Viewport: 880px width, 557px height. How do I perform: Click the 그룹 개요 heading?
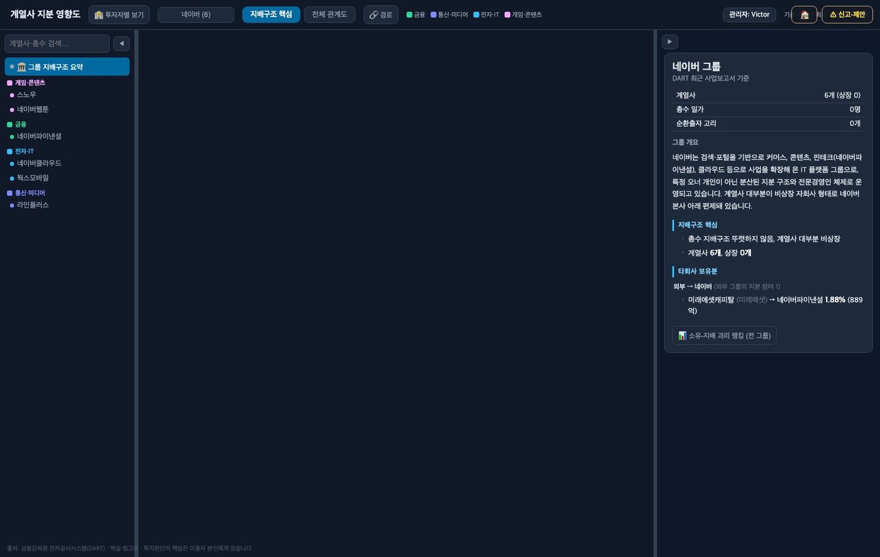pos(685,143)
